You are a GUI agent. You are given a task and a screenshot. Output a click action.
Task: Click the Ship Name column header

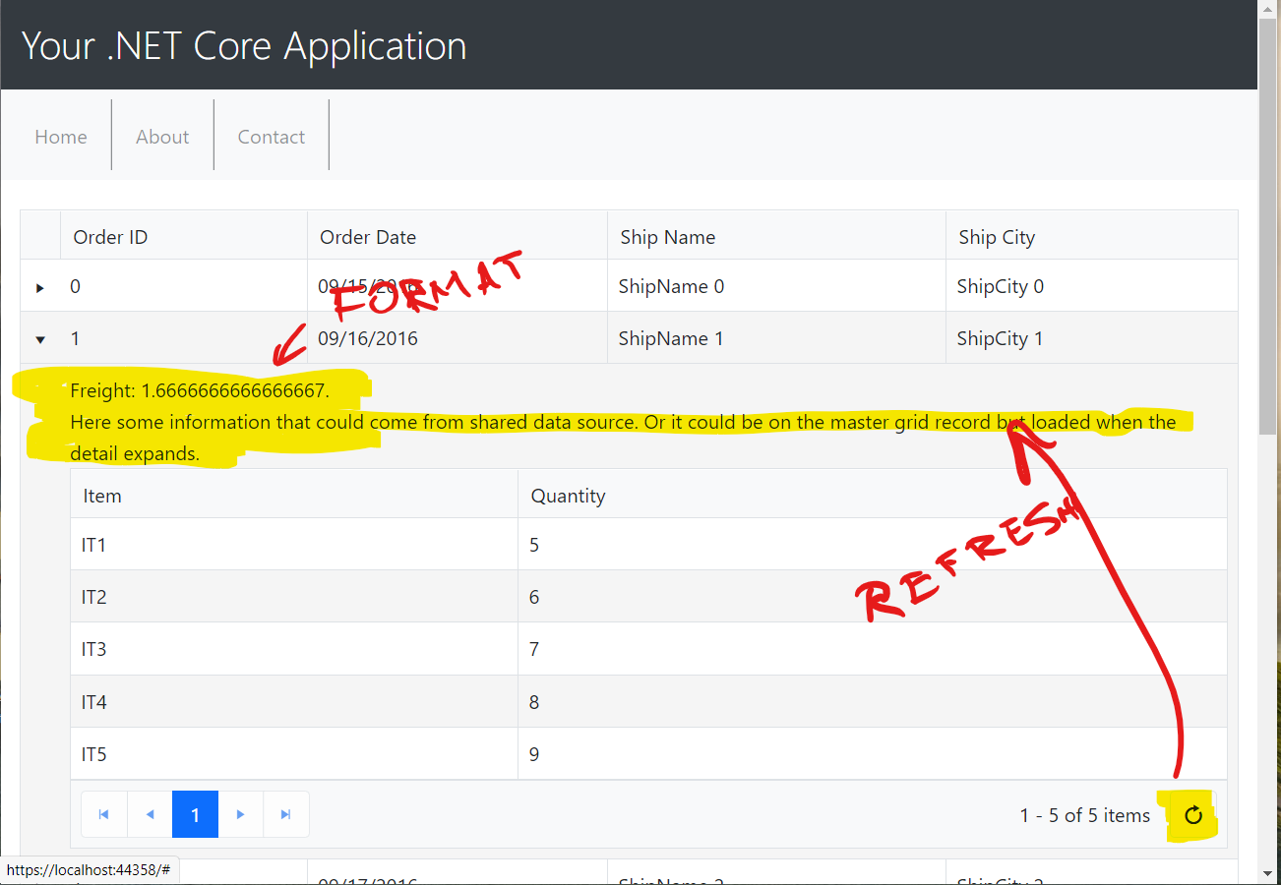[668, 237]
